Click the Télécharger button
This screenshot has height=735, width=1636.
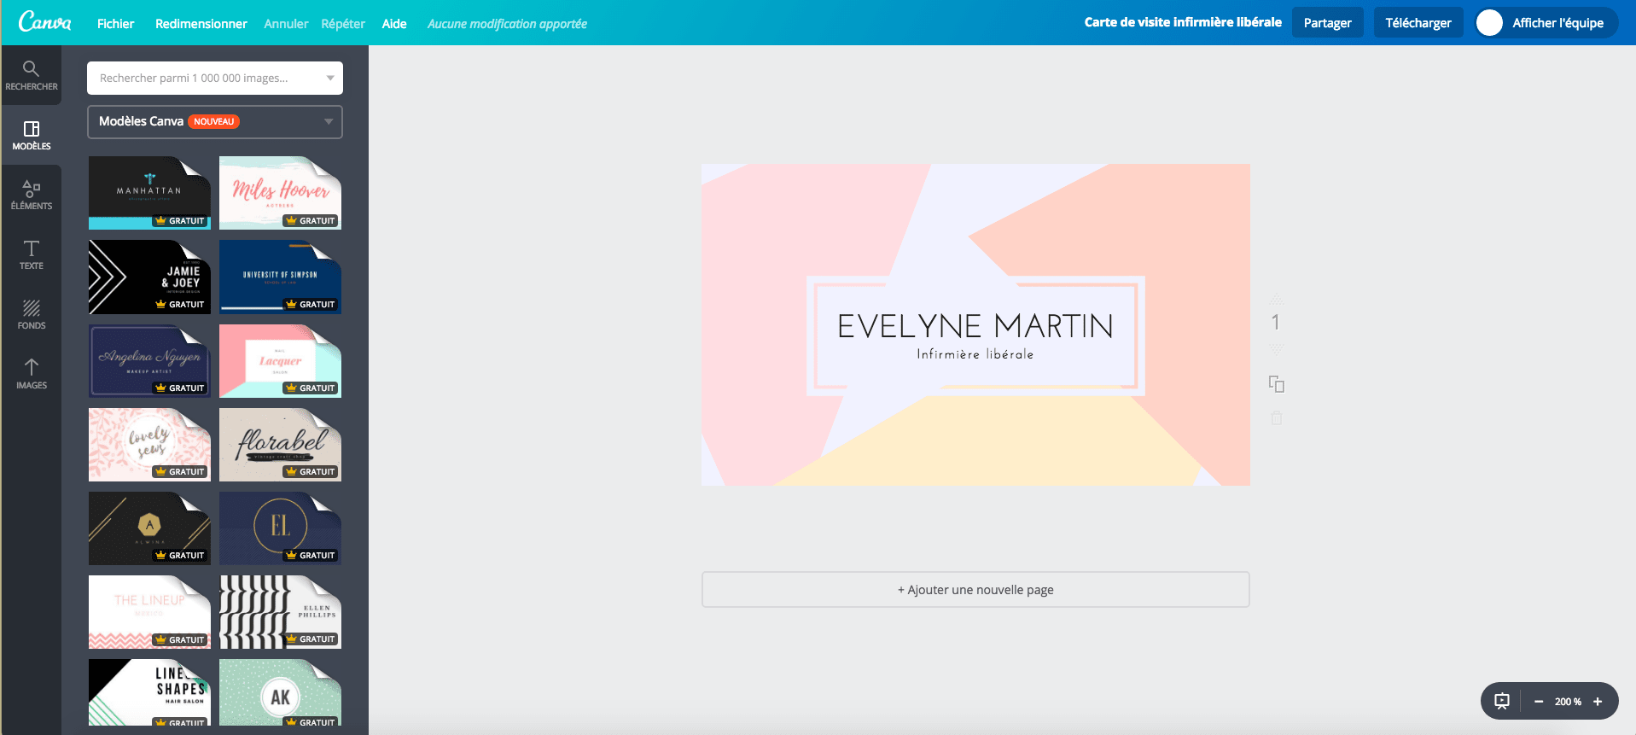pos(1418,23)
